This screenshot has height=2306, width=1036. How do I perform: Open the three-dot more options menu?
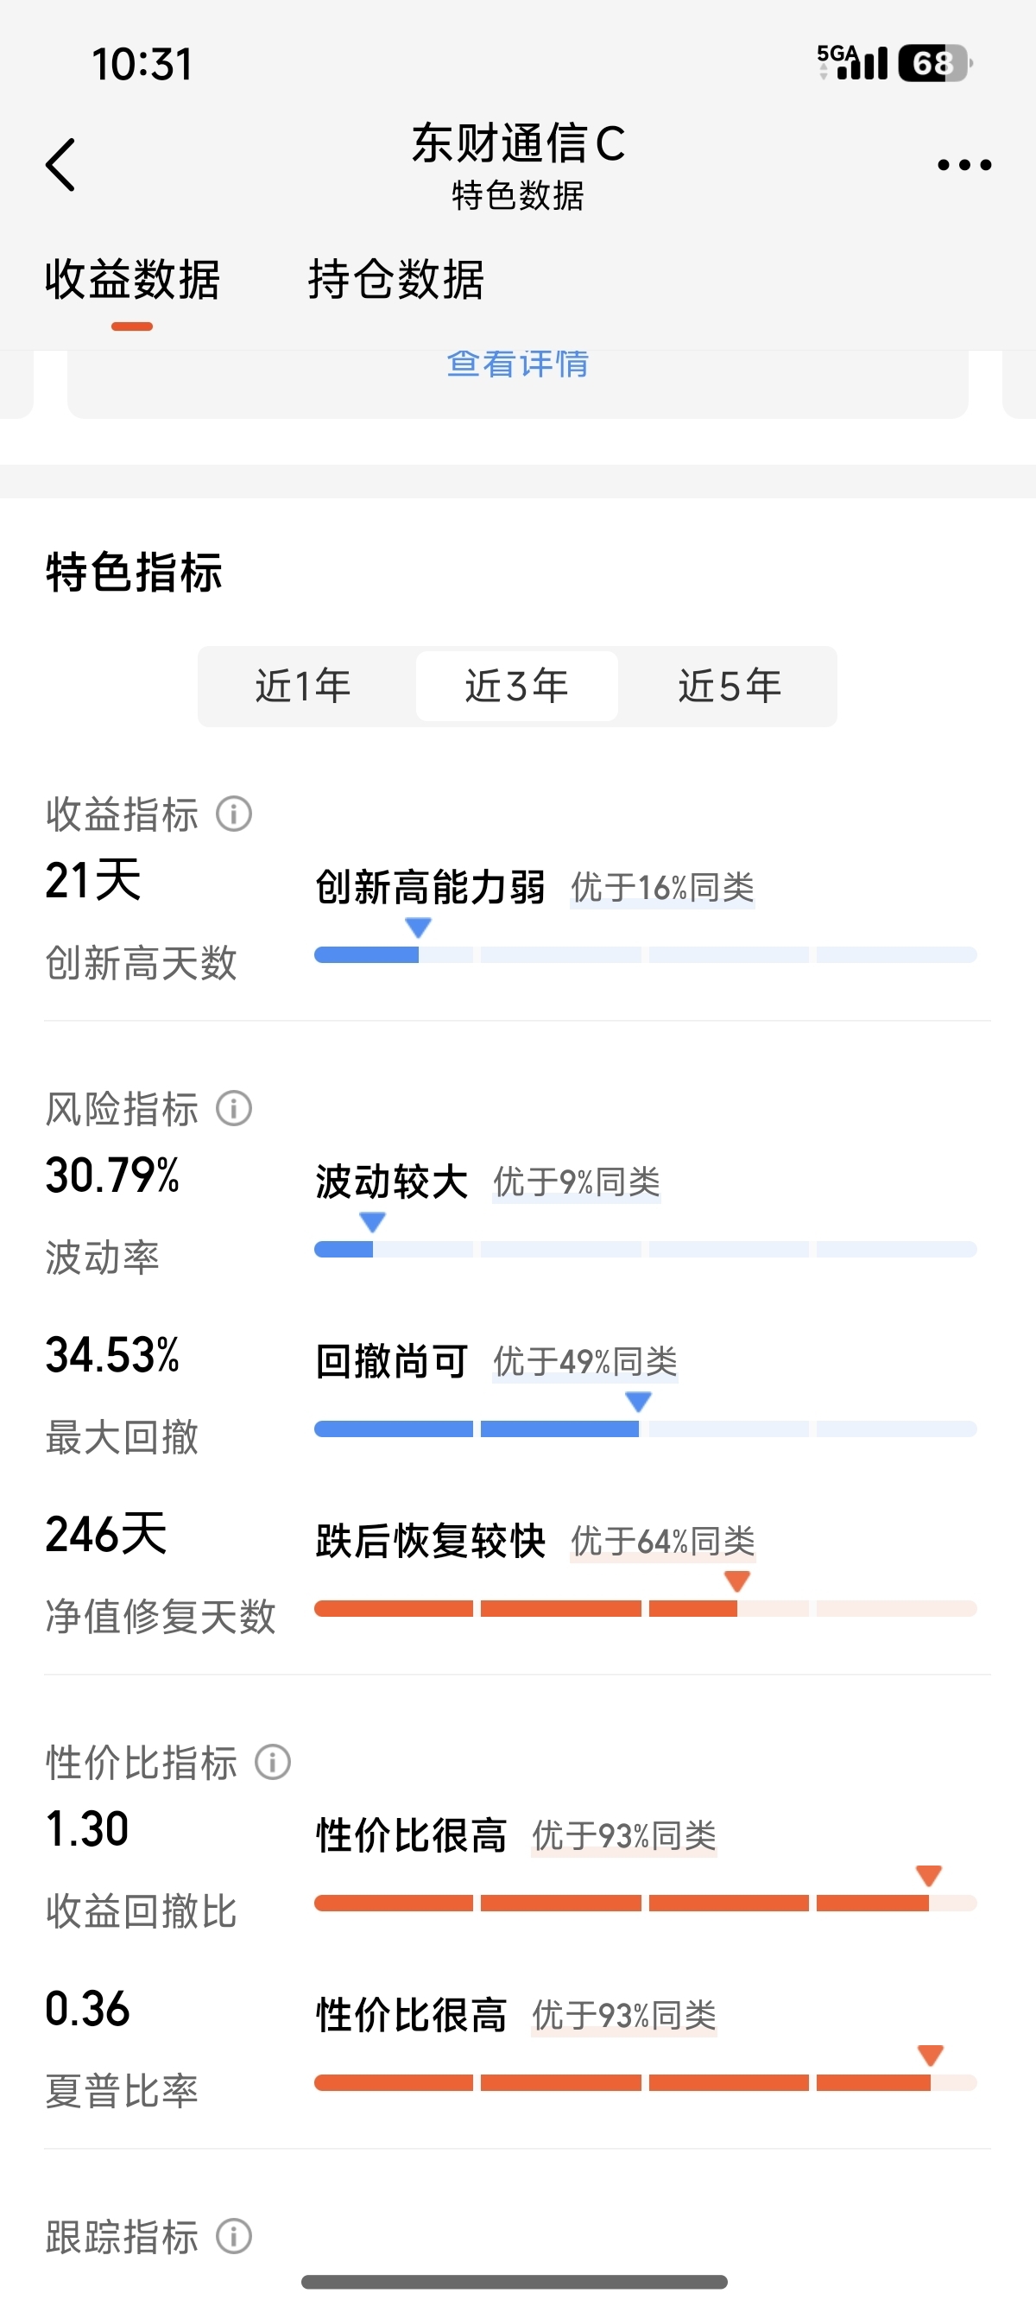click(963, 165)
